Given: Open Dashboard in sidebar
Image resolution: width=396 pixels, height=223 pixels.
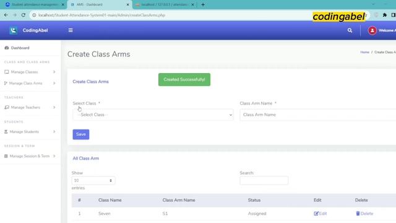Looking at the screenshot, I should click(x=20, y=48).
